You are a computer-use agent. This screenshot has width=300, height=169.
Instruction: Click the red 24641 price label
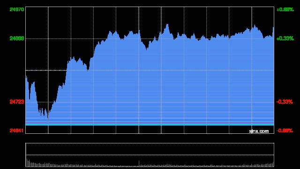[17, 131]
